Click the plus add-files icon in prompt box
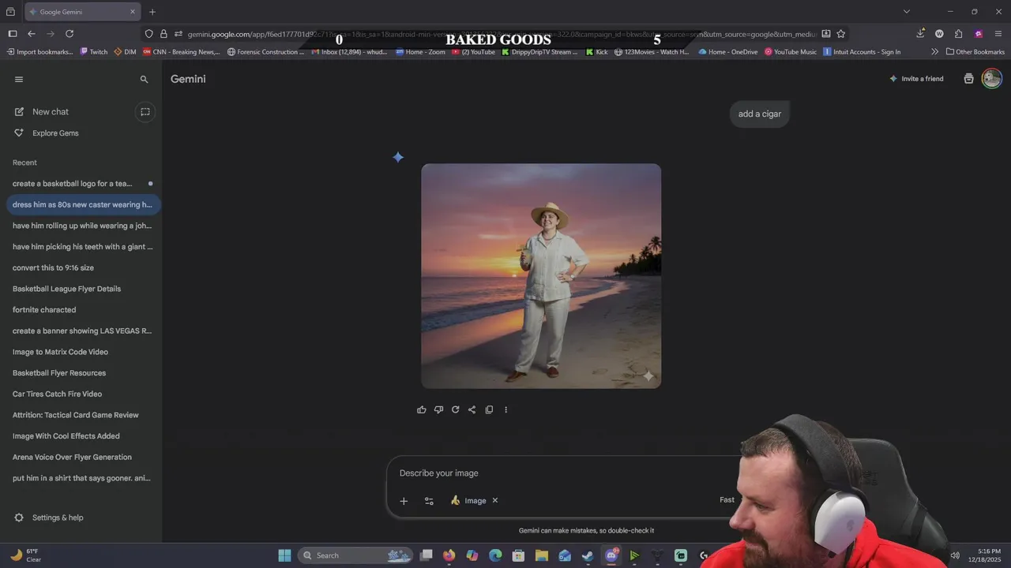1011x568 pixels. (x=404, y=501)
